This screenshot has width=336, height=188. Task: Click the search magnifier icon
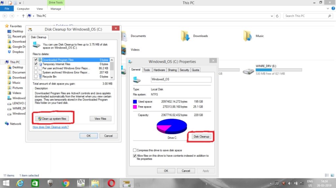point(329,16)
